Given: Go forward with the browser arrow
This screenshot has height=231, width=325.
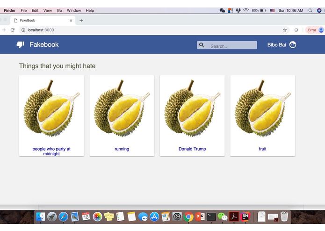Looking at the screenshot, I should (x=4, y=30).
